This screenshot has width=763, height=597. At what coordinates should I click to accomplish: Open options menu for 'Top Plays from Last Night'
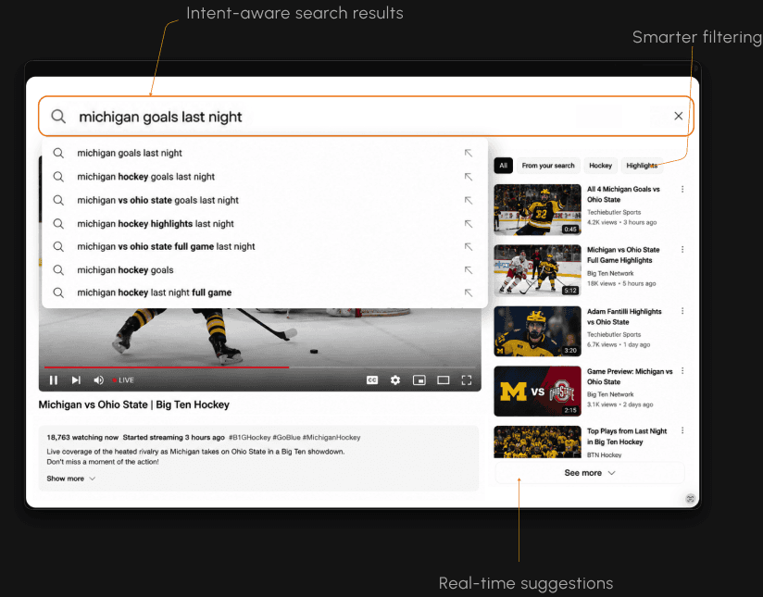pos(682,430)
